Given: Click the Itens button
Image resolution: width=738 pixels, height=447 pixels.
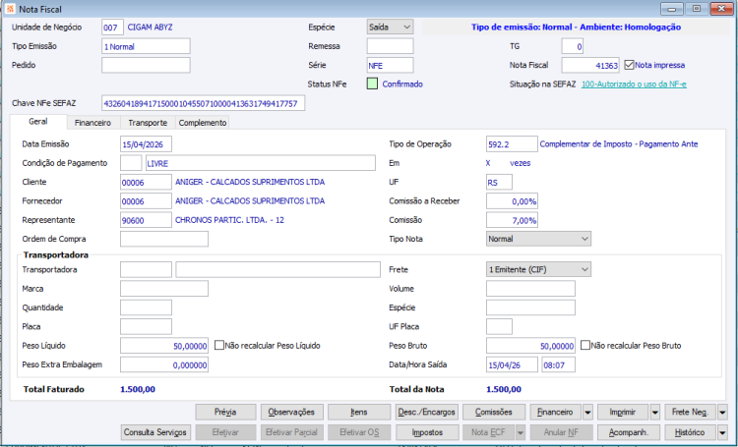Looking at the screenshot, I should (359, 413).
